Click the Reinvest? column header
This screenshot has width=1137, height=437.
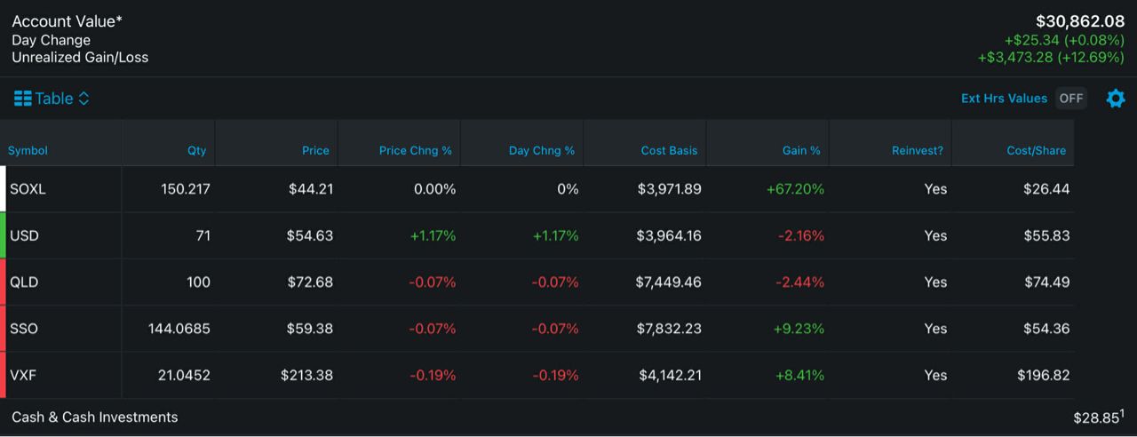917,151
